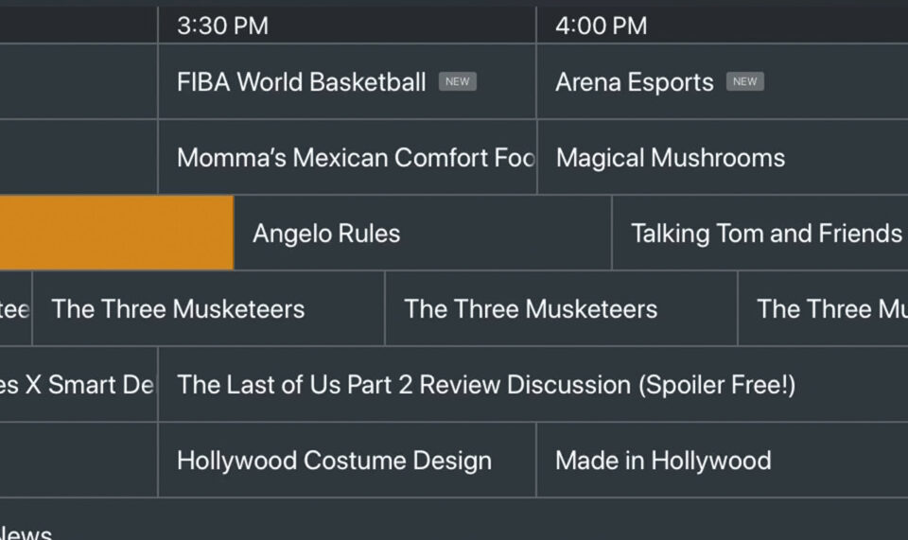Click the partially visible News row
Image resolution: width=908 pixels, height=540 pixels.
point(26,531)
